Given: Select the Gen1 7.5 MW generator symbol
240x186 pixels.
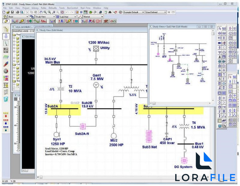Looking at the screenshot, I should (96, 85).
